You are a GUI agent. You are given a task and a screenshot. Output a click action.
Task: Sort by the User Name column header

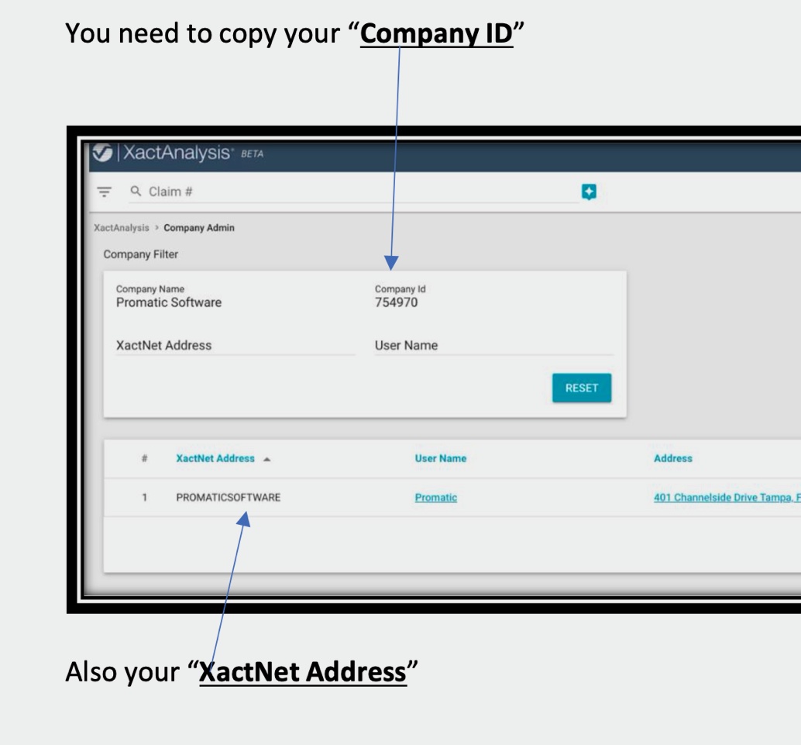pyautogui.click(x=440, y=459)
